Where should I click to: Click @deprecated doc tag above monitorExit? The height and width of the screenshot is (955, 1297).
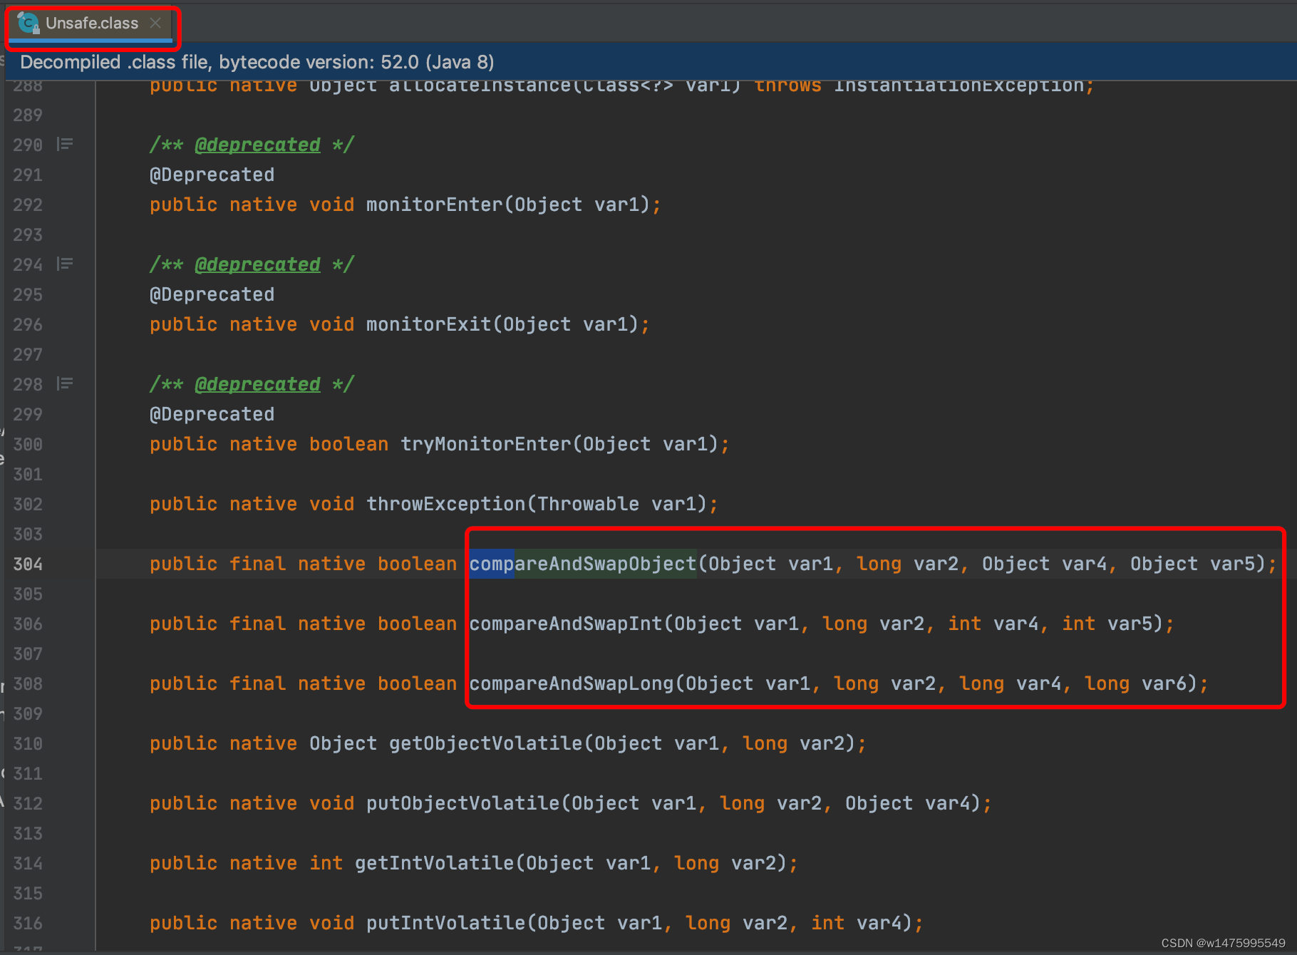257,264
